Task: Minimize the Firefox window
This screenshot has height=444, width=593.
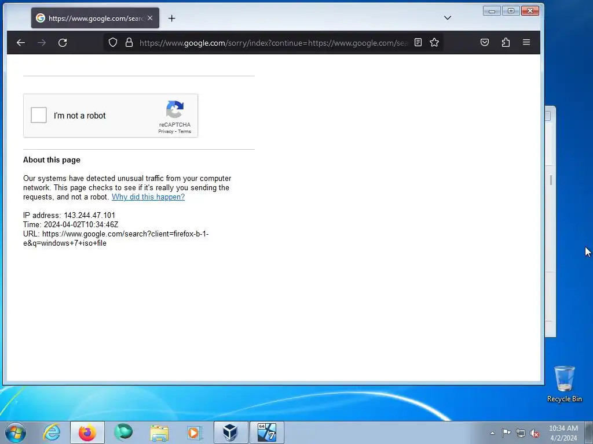Action: [492, 11]
